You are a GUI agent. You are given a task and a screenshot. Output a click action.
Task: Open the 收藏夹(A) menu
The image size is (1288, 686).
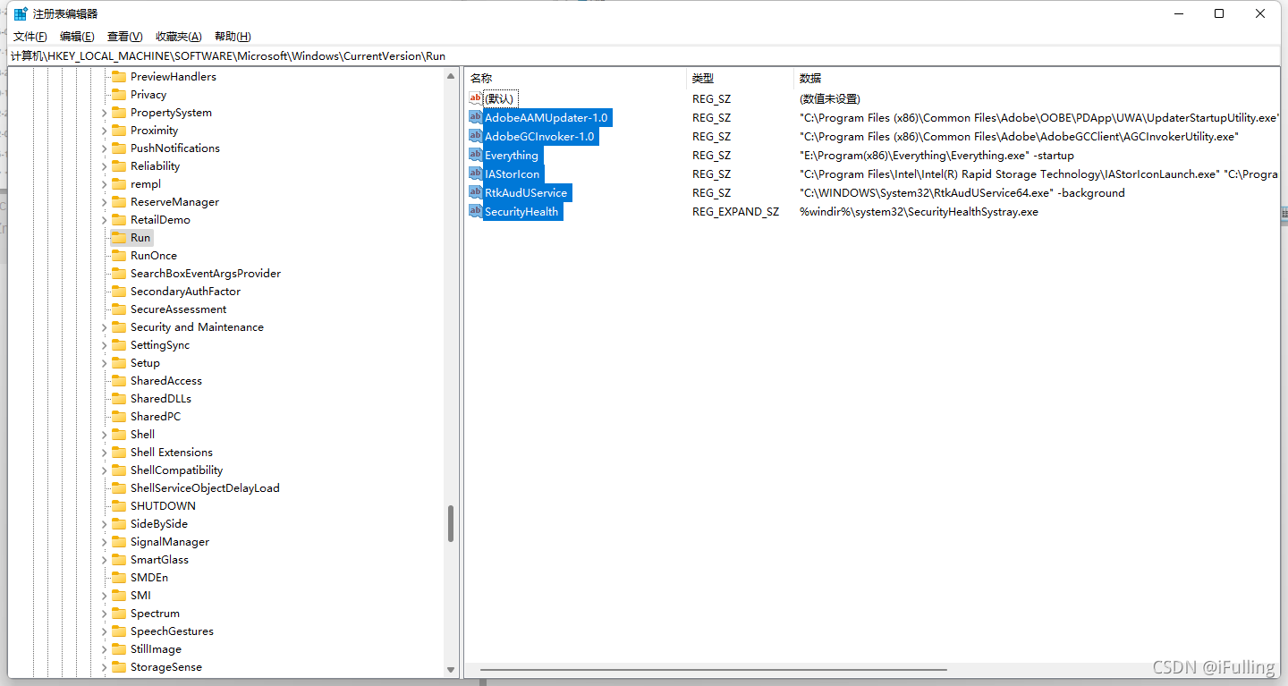[x=179, y=37]
